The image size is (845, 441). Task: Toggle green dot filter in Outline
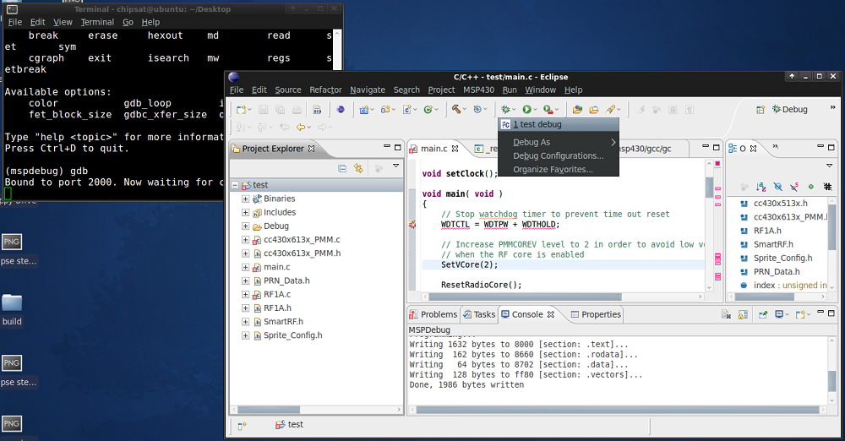[811, 187]
